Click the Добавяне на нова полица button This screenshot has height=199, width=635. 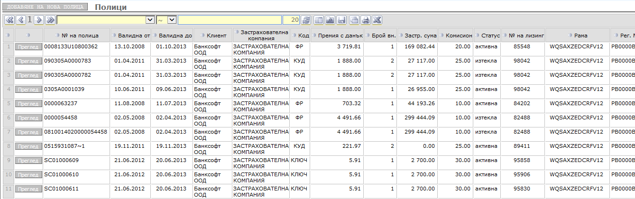coord(45,7)
